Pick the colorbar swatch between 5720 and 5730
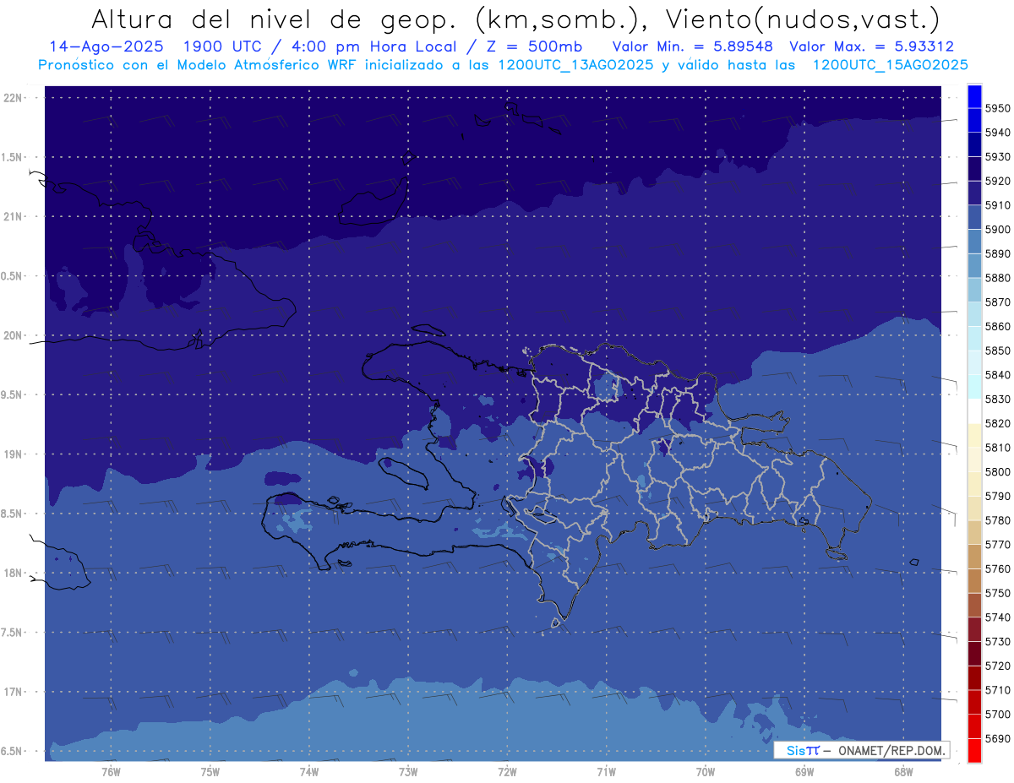This screenshot has height=783, width=1014. pos(974,653)
